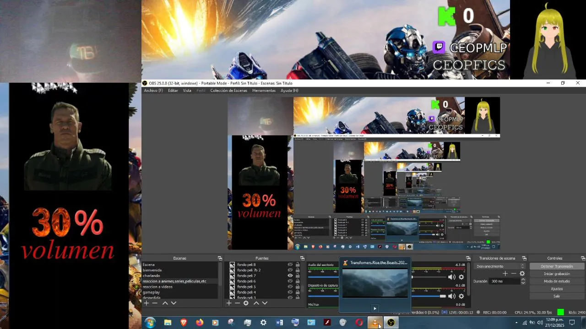This screenshot has height=329, width=586.
Task: Add a new source in the Fuentes panel
Action: 229,303
